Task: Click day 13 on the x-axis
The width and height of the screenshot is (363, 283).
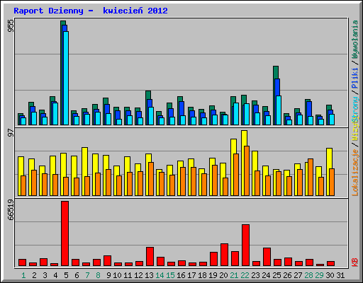Action: click(149, 275)
